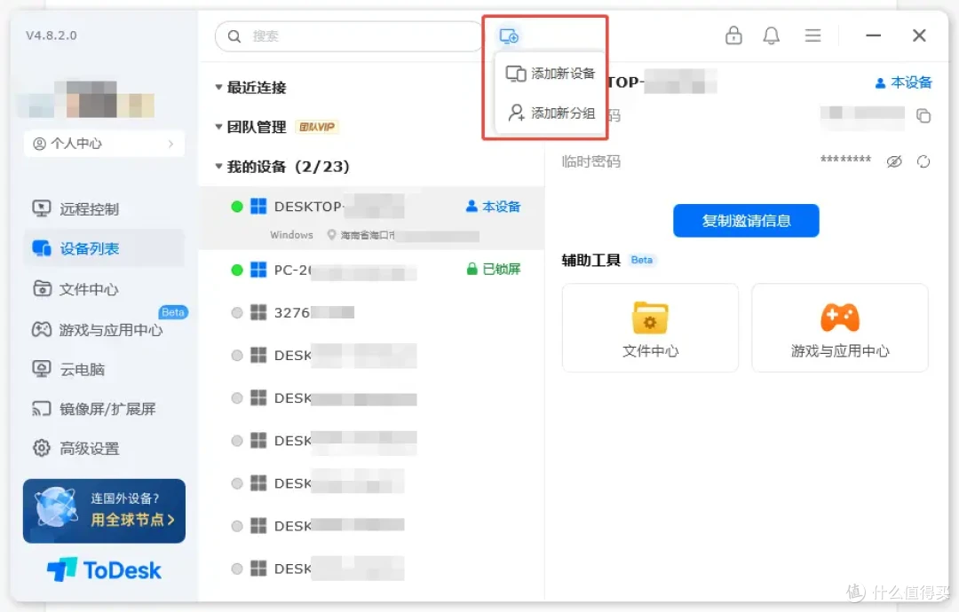
Task: Choose 添加新设备 from the dropdown menu
Action: [551, 74]
